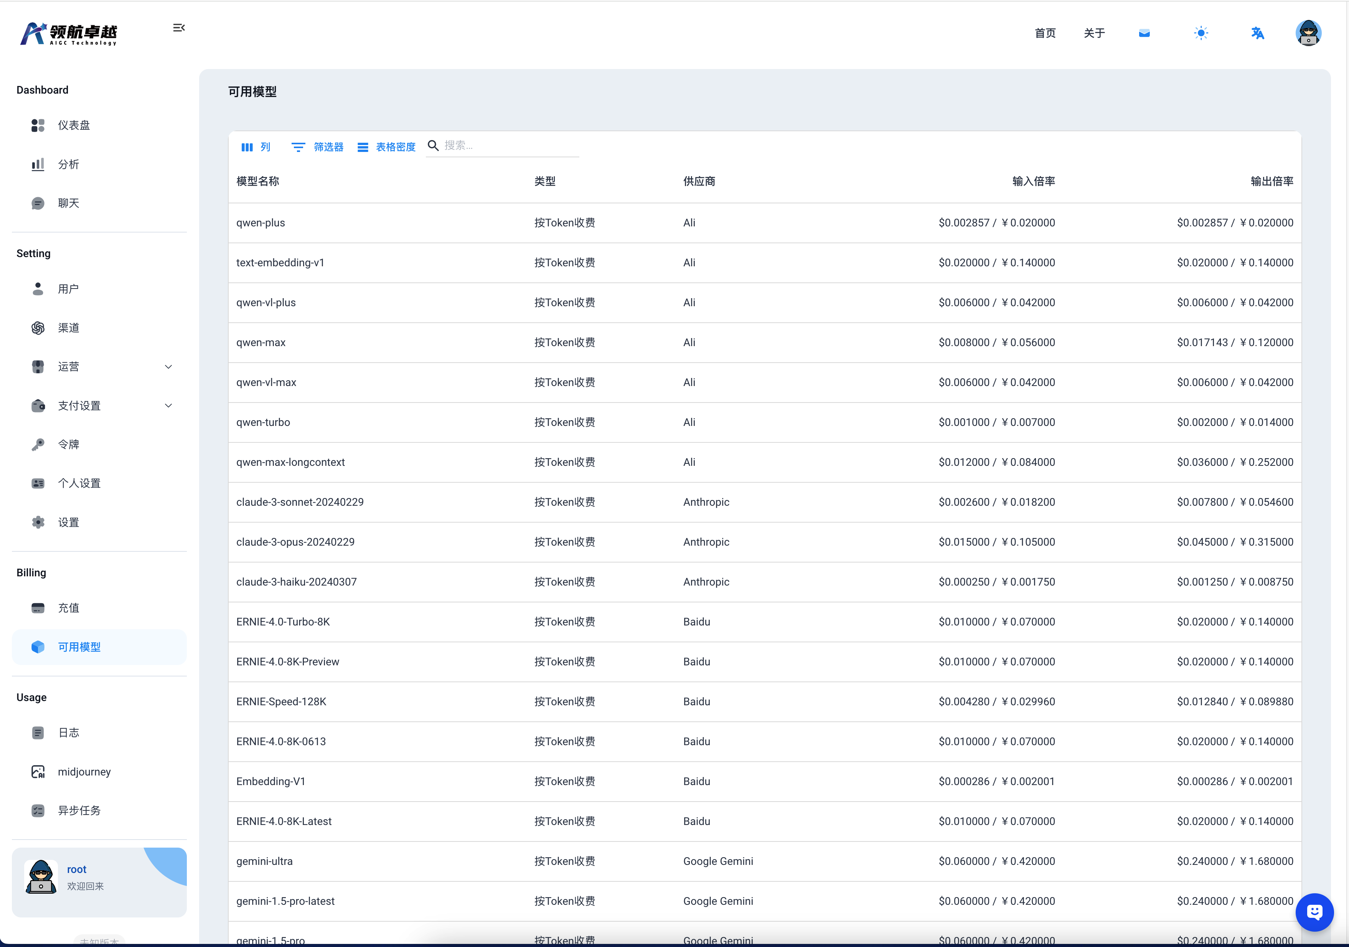The width and height of the screenshot is (1349, 947).
Task: Sort by the 输入倍率 column header
Action: coord(1033,181)
